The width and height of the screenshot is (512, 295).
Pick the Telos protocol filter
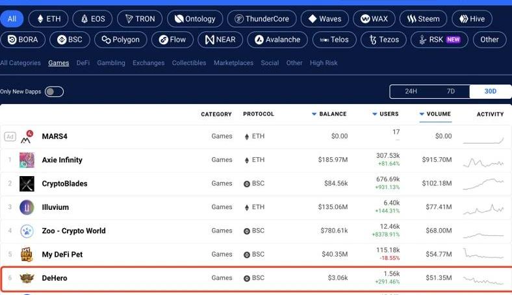334,40
